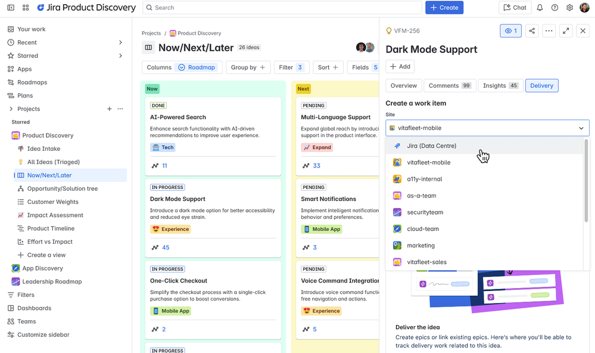Open Opportunity/Solution tree view
The width and height of the screenshot is (595, 353).
point(62,188)
